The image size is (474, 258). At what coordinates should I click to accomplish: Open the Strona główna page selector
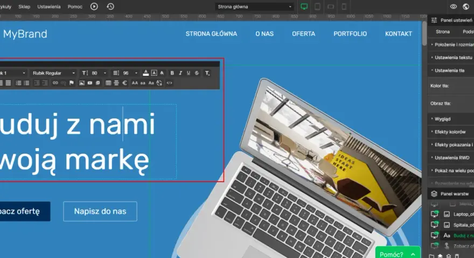(x=255, y=6)
